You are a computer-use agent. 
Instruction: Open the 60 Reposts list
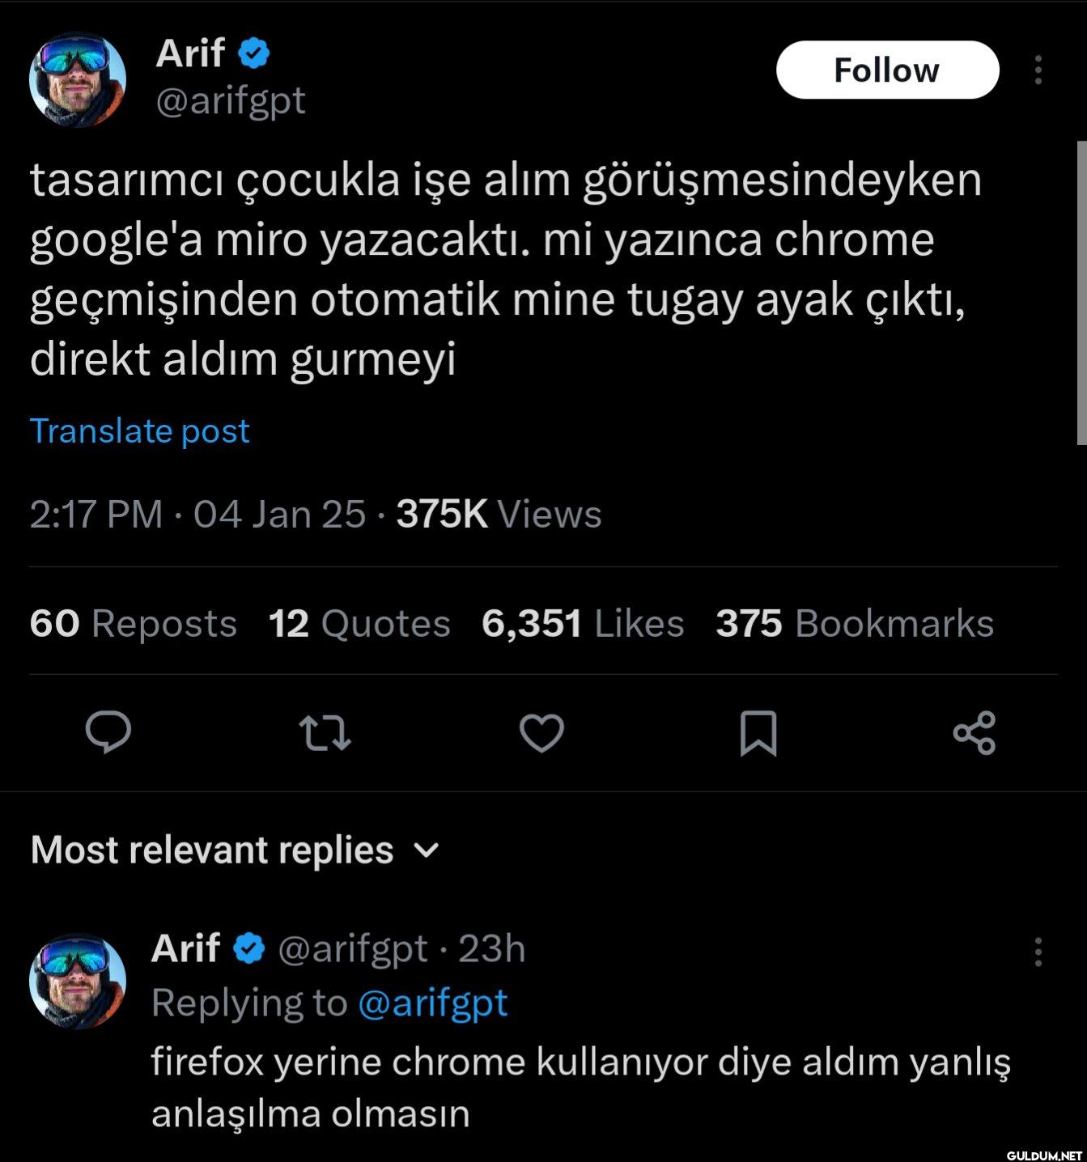(134, 624)
